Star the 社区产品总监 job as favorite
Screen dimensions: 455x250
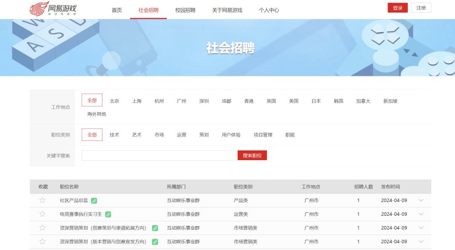[x=43, y=200]
